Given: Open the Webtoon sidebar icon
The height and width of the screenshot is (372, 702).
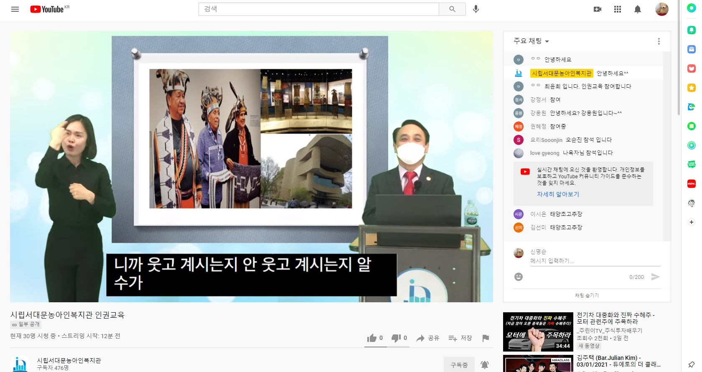Looking at the screenshot, I should pos(692,164).
